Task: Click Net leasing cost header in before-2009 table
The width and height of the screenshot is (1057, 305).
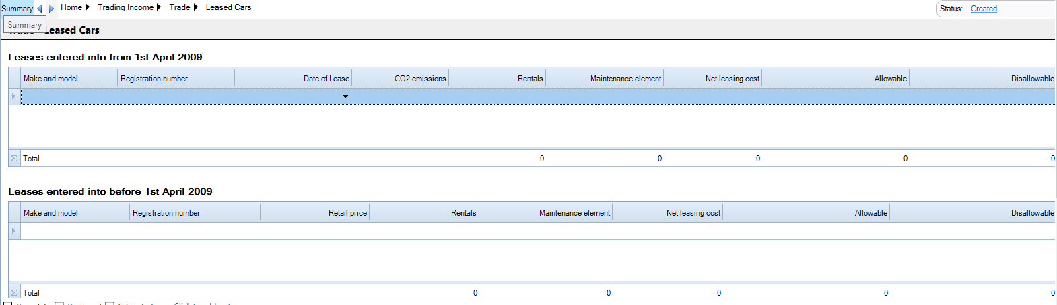Action: [x=668, y=213]
